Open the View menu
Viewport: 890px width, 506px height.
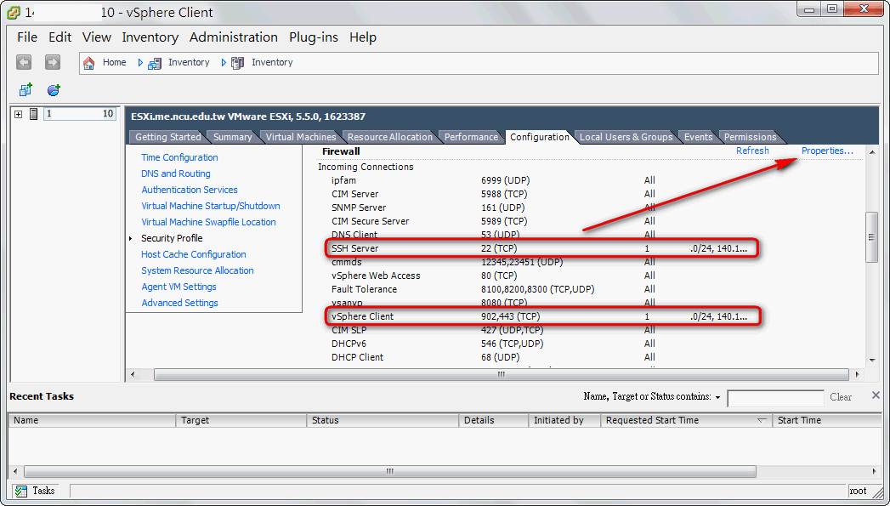click(x=97, y=37)
